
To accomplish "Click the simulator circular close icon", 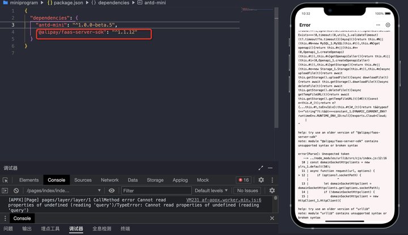I will (388, 25).
